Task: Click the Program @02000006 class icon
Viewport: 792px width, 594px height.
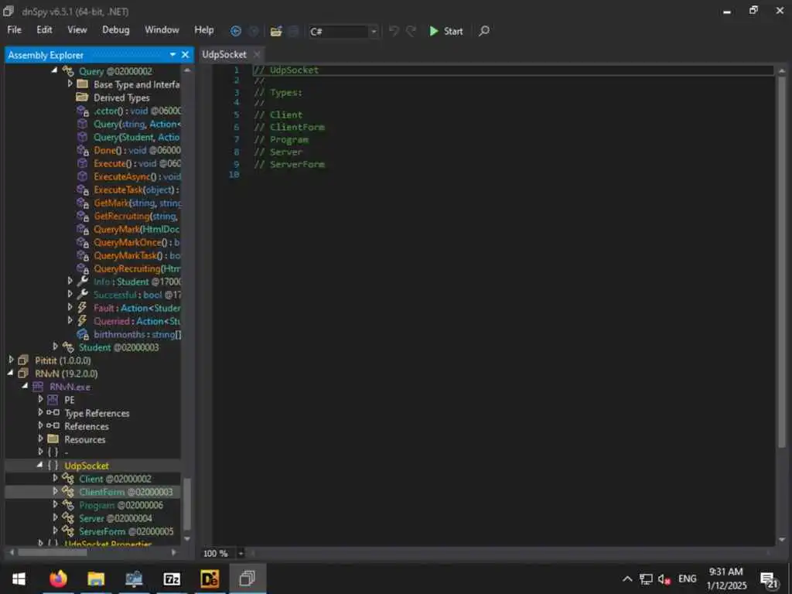Action: pos(68,504)
